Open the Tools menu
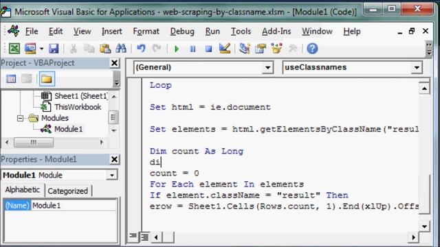This screenshot has height=247, width=440. point(241,32)
